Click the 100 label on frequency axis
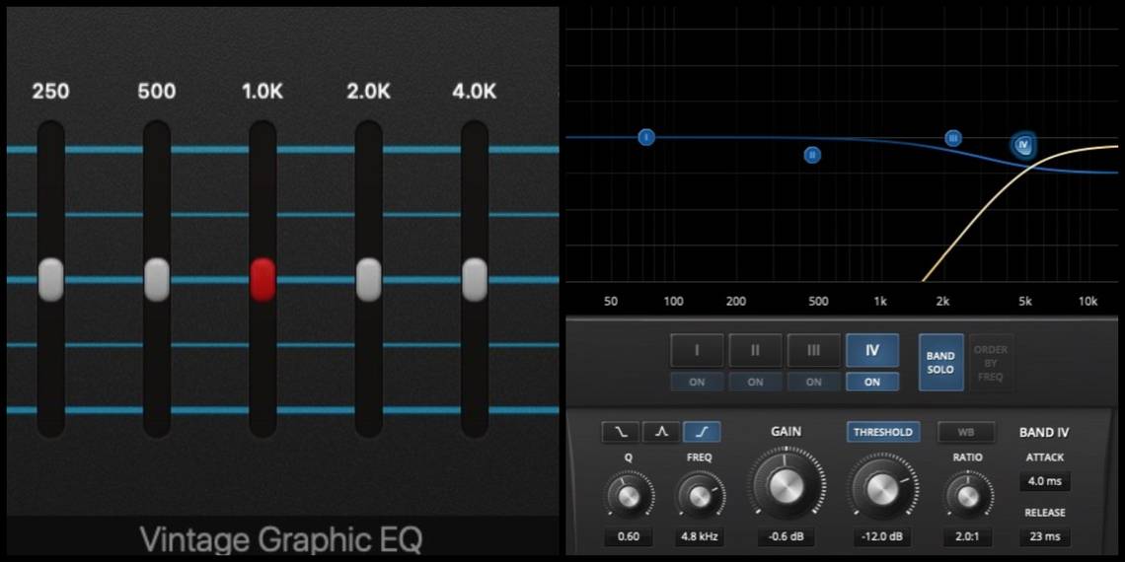1125x562 pixels. click(x=673, y=302)
